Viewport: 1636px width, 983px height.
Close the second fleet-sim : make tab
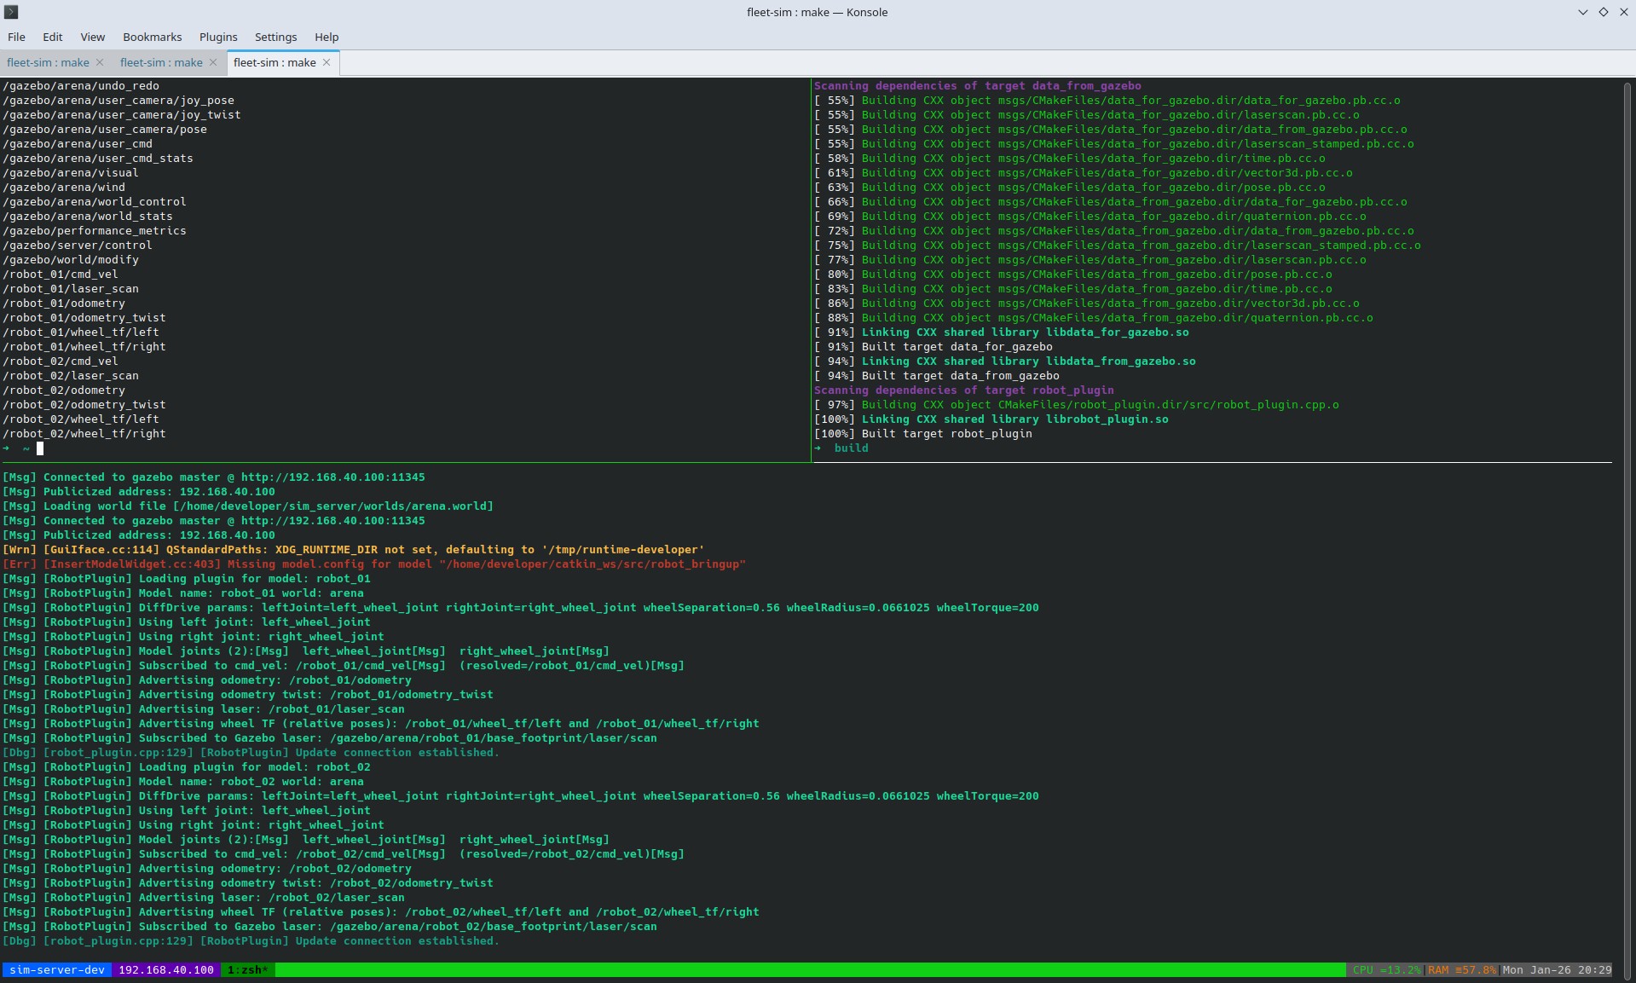(213, 62)
